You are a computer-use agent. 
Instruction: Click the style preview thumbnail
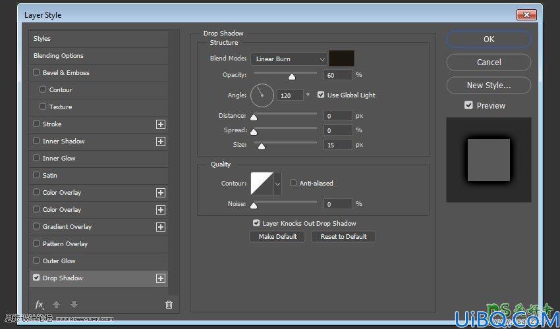pos(489,160)
